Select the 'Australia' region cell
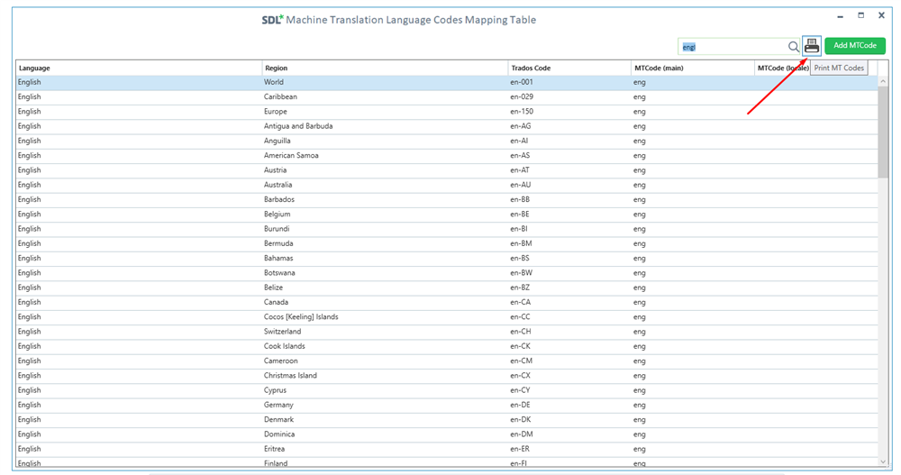Screen dimensions: 901x475 pos(385,185)
